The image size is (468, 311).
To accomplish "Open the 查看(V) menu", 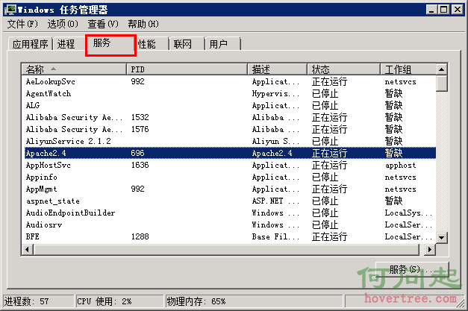I will [103, 24].
